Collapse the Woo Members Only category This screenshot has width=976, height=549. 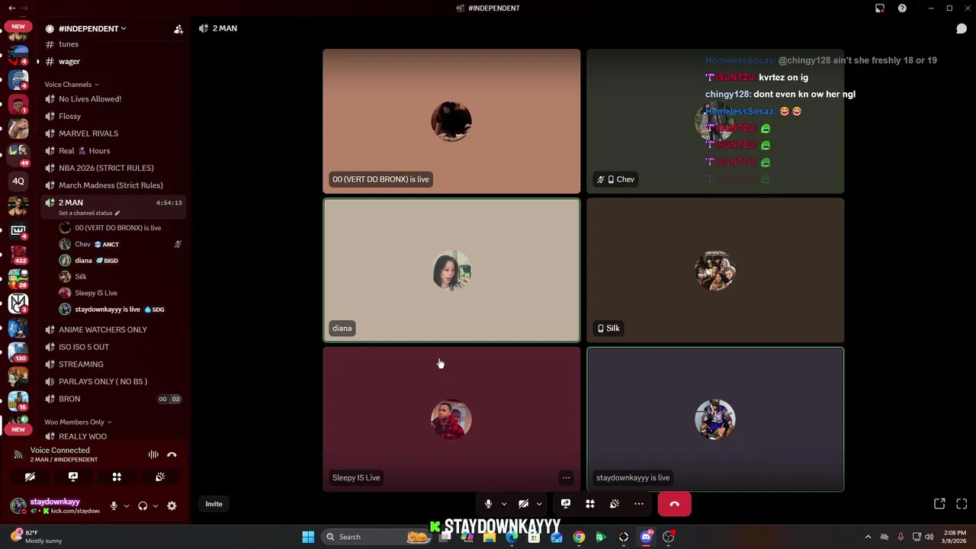78,422
